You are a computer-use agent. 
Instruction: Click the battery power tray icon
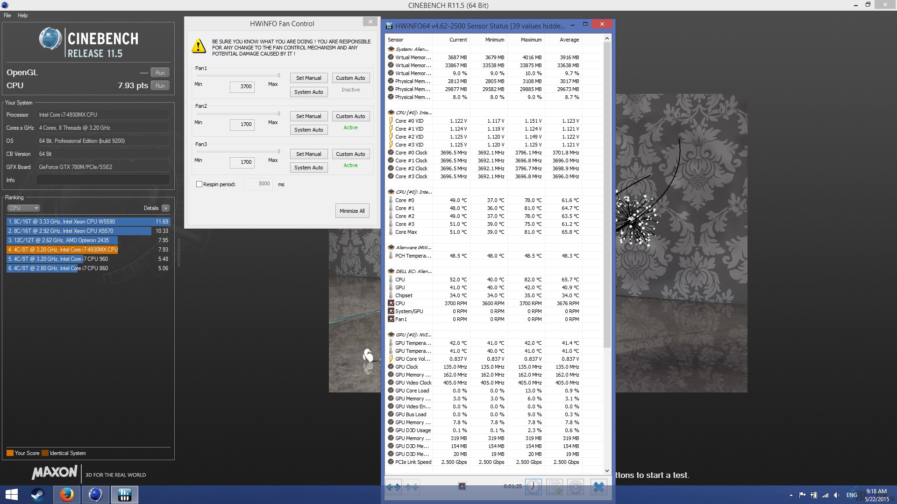pyautogui.click(x=814, y=495)
